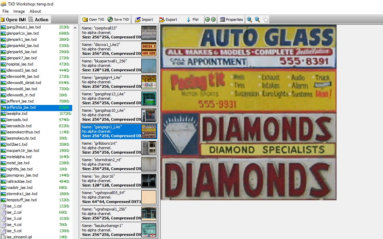Click the Flip! button
The image size is (383, 239).
[193, 20]
